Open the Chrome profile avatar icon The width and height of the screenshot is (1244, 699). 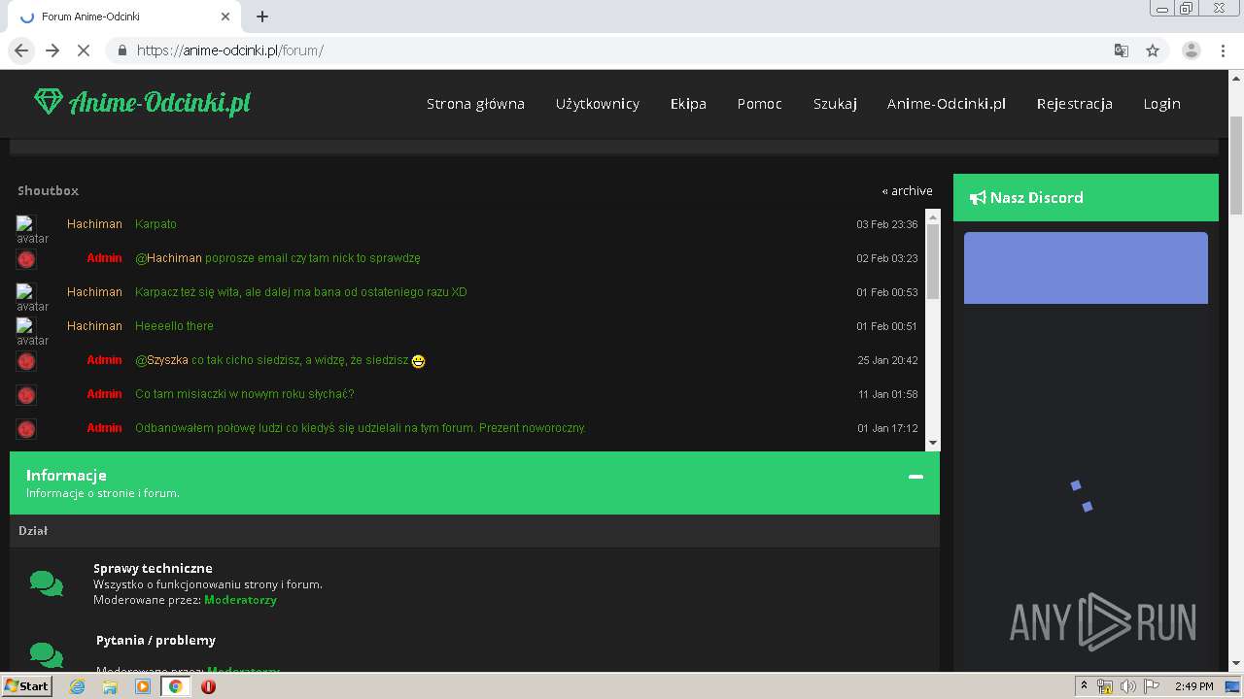pyautogui.click(x=1192, y=50)
